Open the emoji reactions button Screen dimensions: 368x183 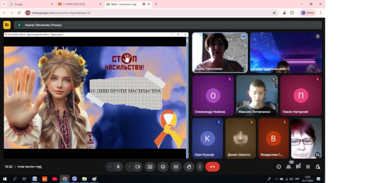[x=163, y=167]
